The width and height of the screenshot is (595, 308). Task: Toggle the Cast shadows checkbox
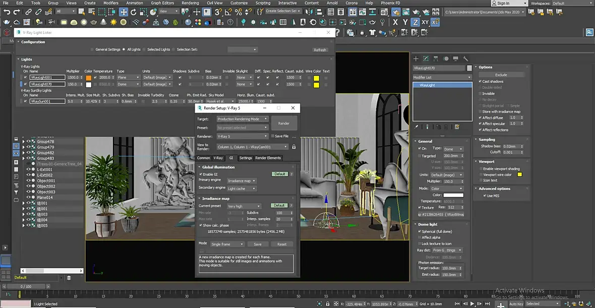click(x=480, y=81)
